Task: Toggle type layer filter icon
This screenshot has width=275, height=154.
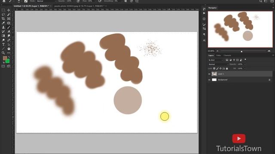Action: pos(234,60)
